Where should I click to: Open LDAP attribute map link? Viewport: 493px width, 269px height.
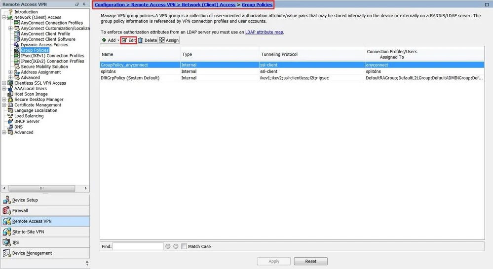264,32
